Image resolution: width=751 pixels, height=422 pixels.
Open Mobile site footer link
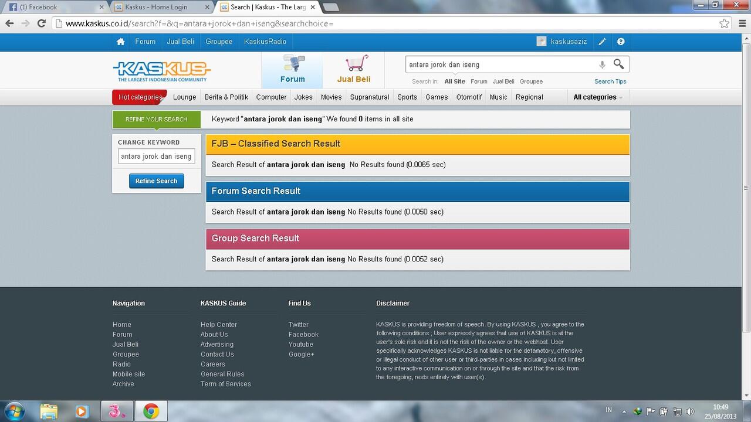pyautogui.click(x=128, y=374)
